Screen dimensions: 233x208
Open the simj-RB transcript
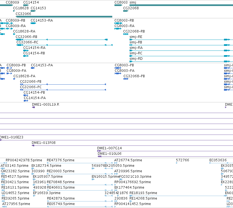[x=136, y=42]
